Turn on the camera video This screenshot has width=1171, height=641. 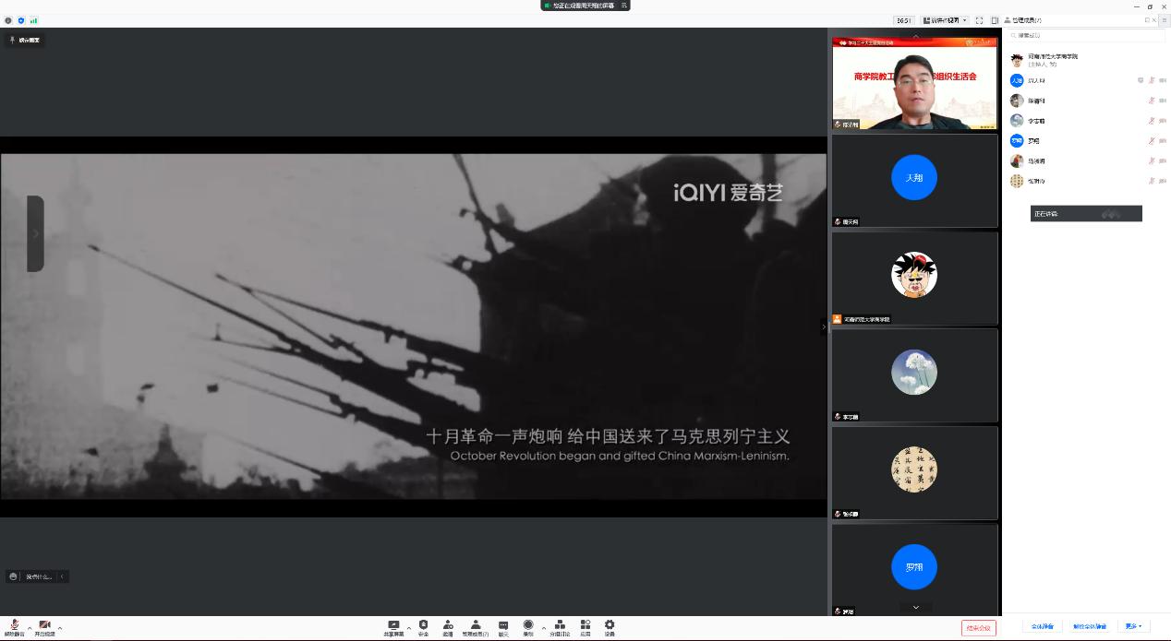pos(44,626)
